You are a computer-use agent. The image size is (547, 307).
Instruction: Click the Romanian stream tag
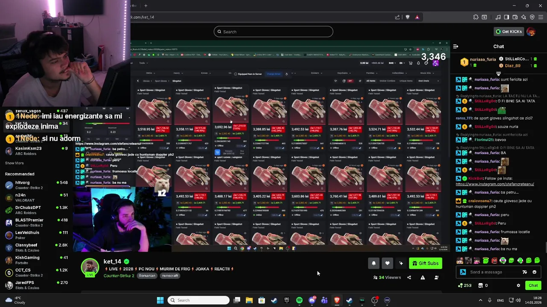(147, 275)
